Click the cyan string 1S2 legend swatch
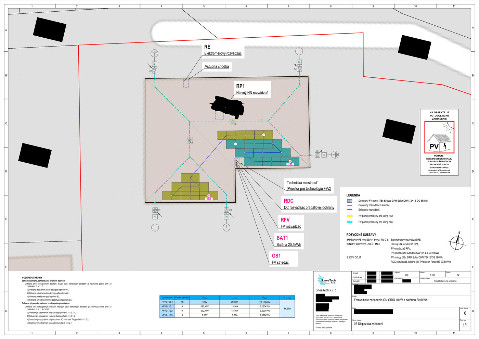This screenshot has height=339, width=479. [x=350, y=222]
